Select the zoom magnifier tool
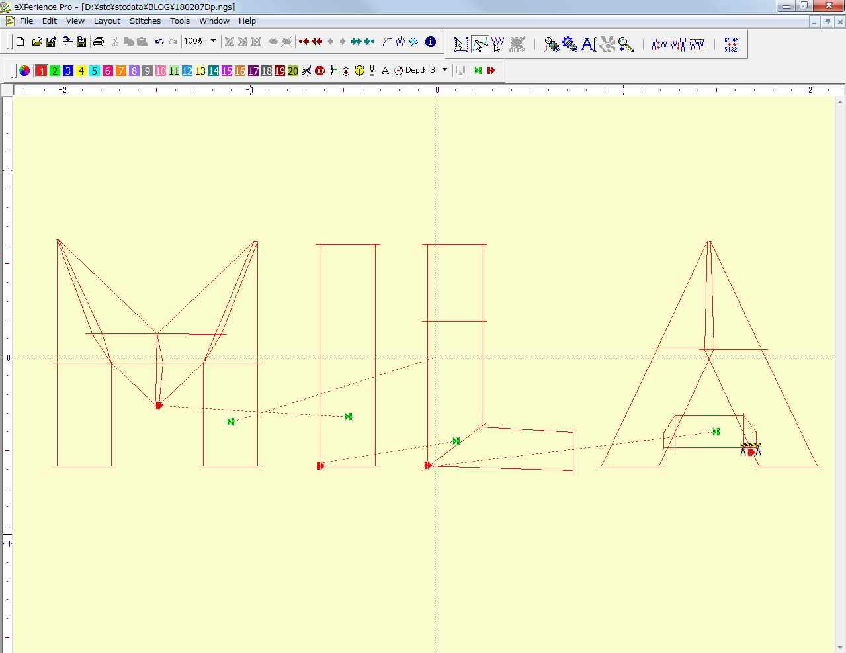 626,44
